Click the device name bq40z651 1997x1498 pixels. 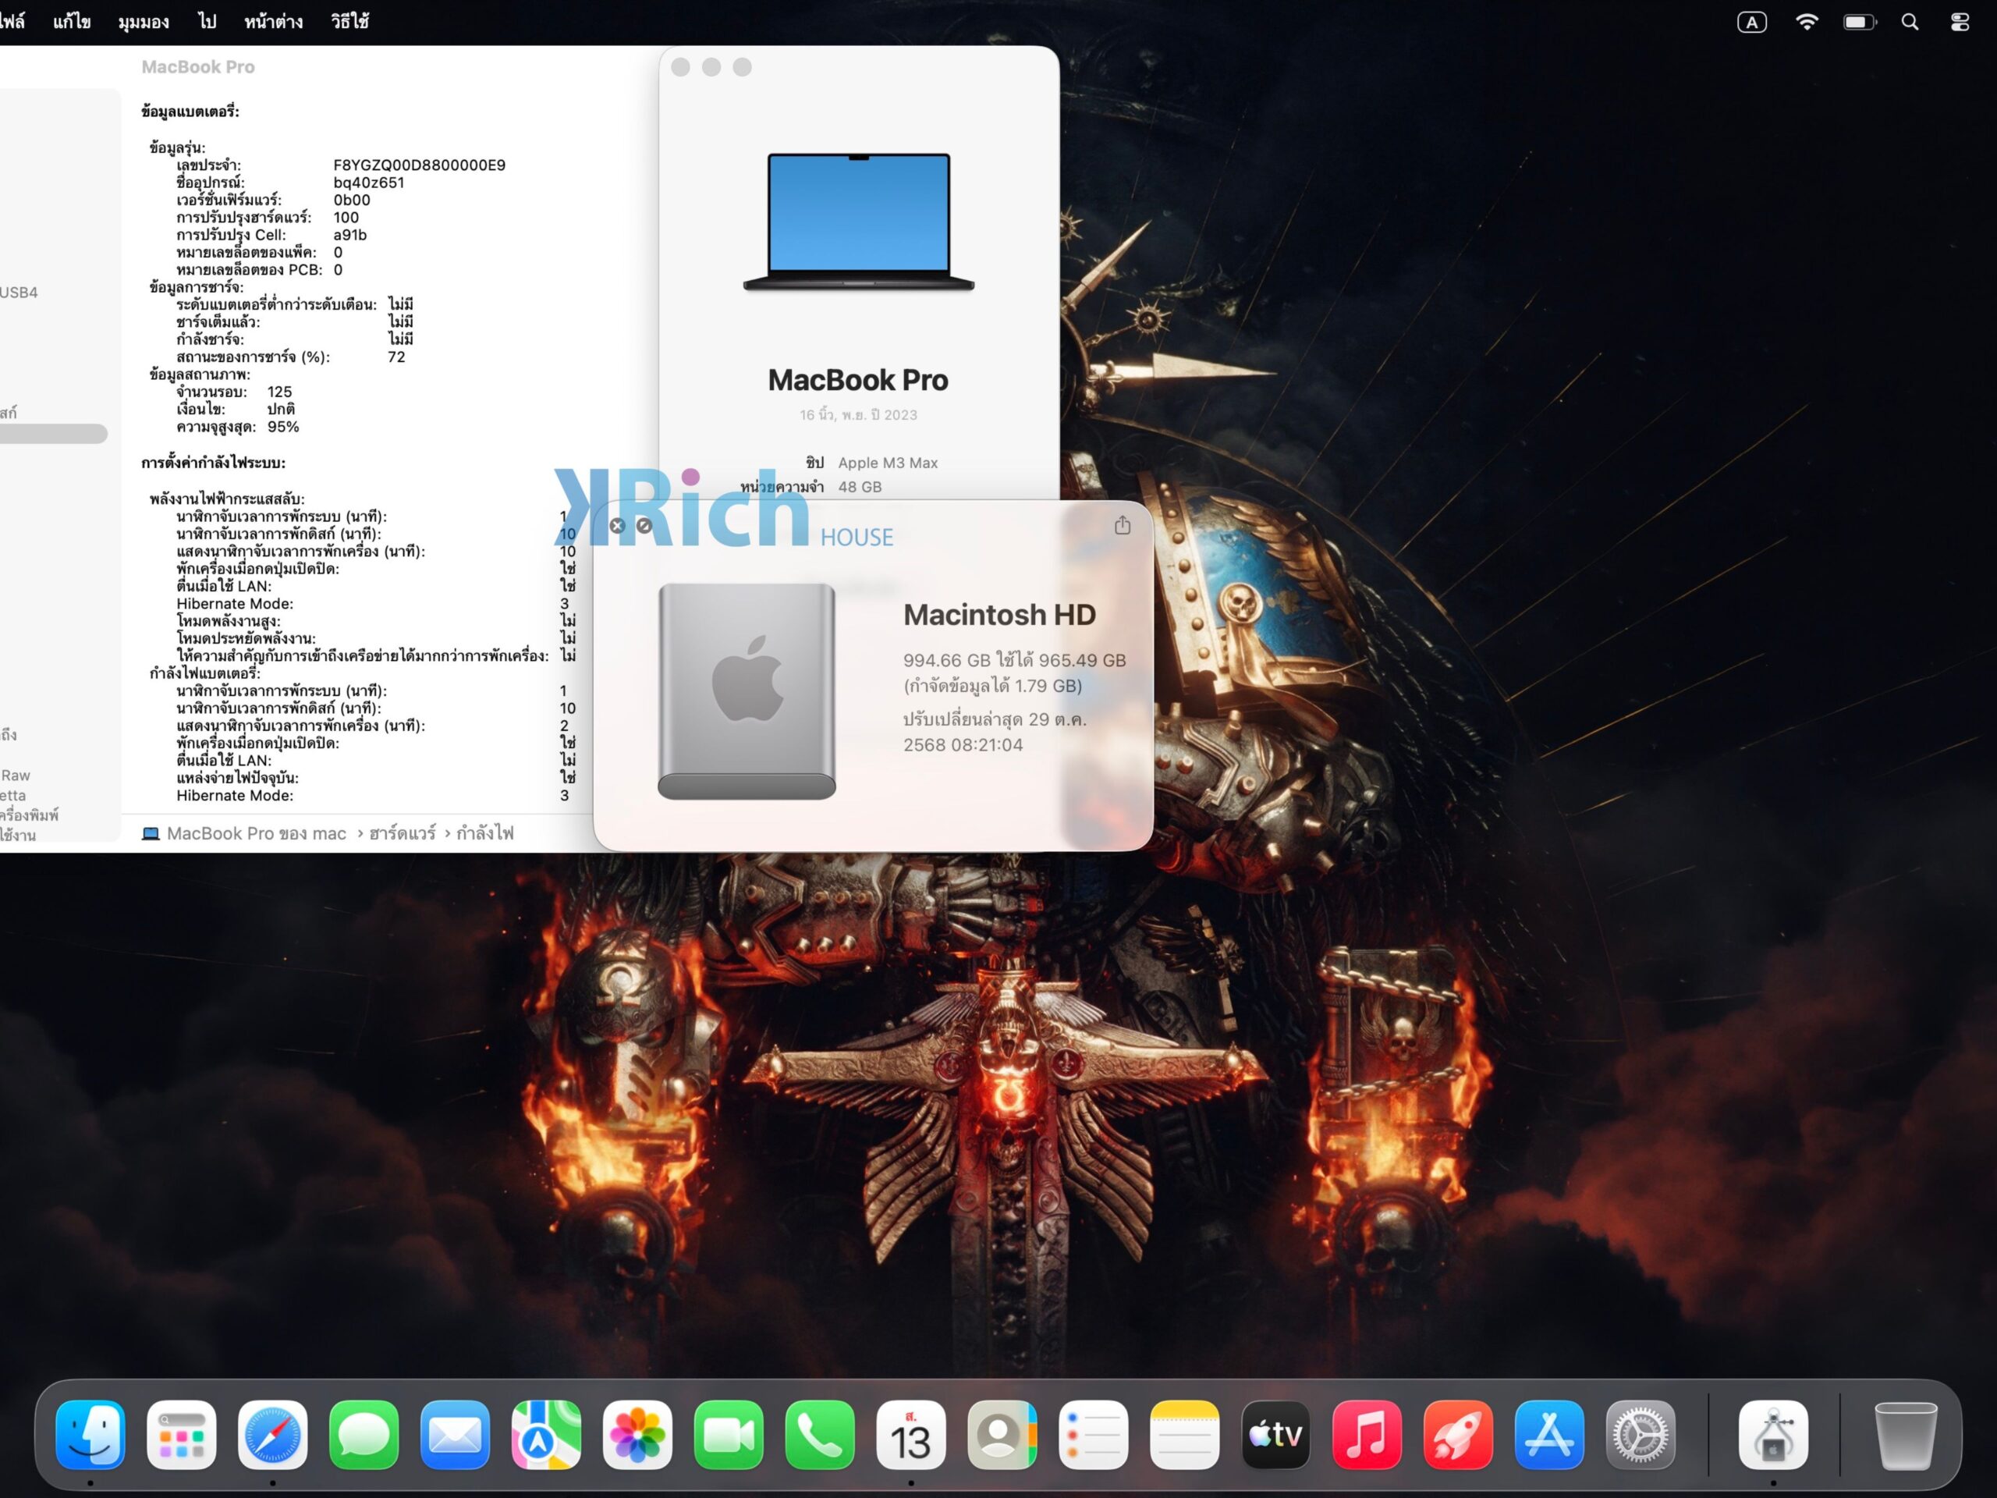(368, 183)
